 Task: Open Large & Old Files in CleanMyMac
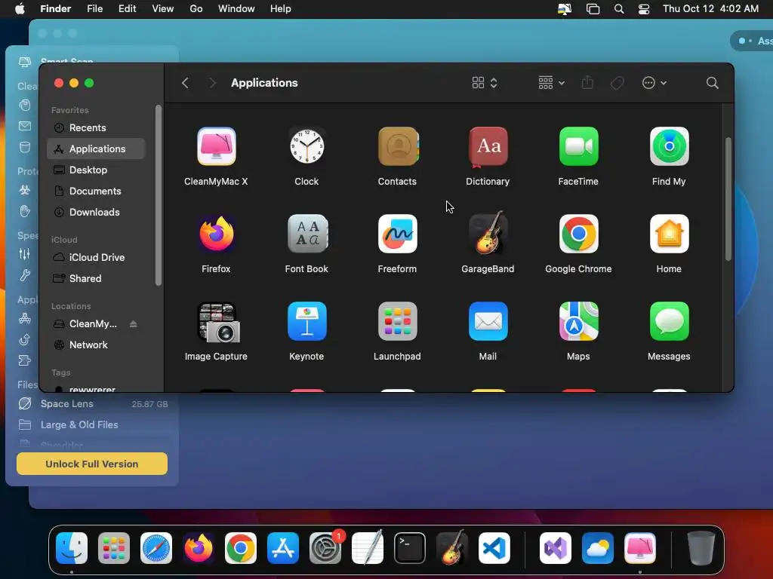tap(93, 425)
